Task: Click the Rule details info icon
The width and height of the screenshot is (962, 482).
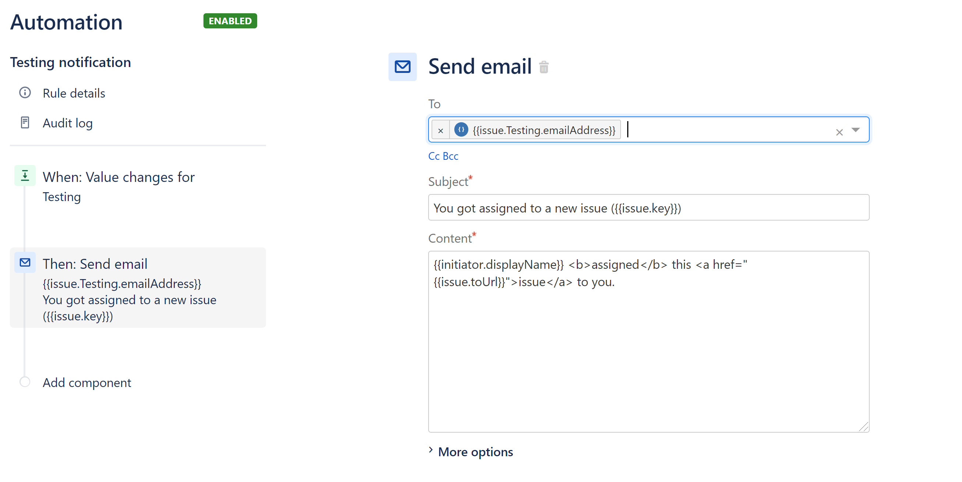Action: pyautogui.click(x=25, y=93)
